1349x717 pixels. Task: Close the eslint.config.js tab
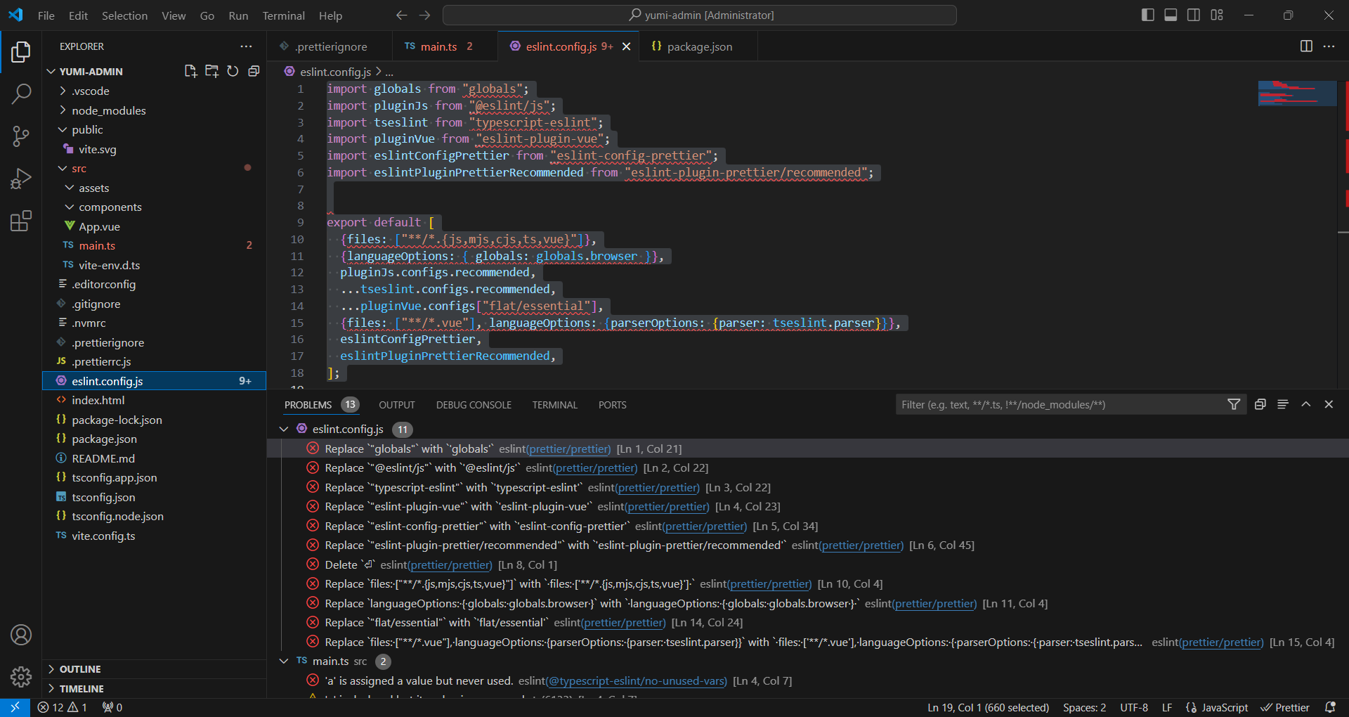(626, 46)
